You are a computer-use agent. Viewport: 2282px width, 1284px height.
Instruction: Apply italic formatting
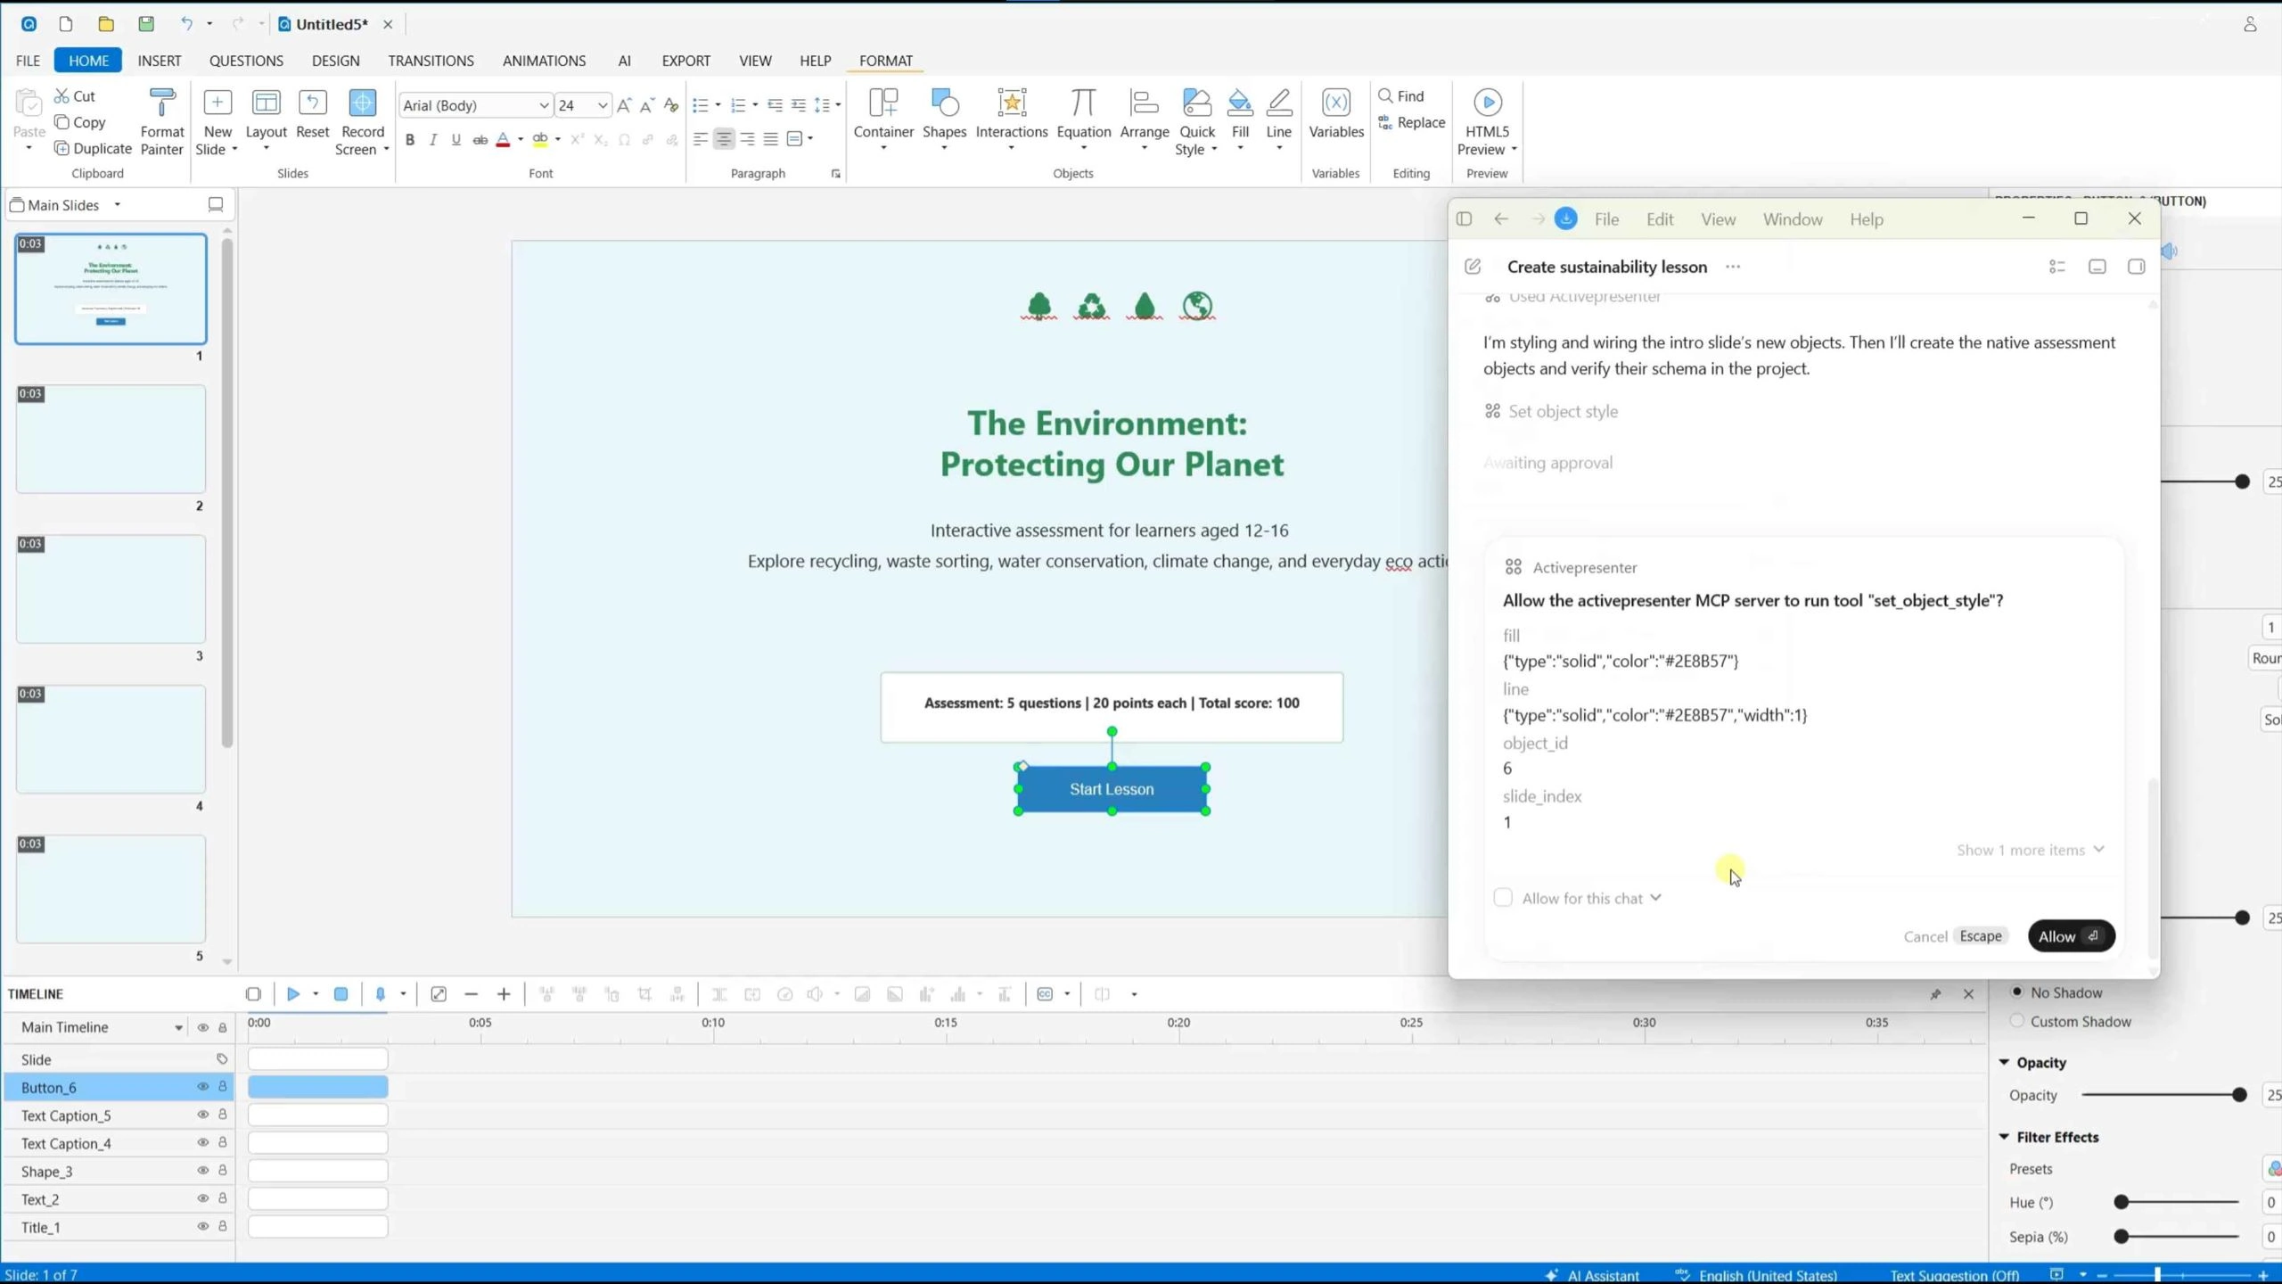(x=433, y=140)
